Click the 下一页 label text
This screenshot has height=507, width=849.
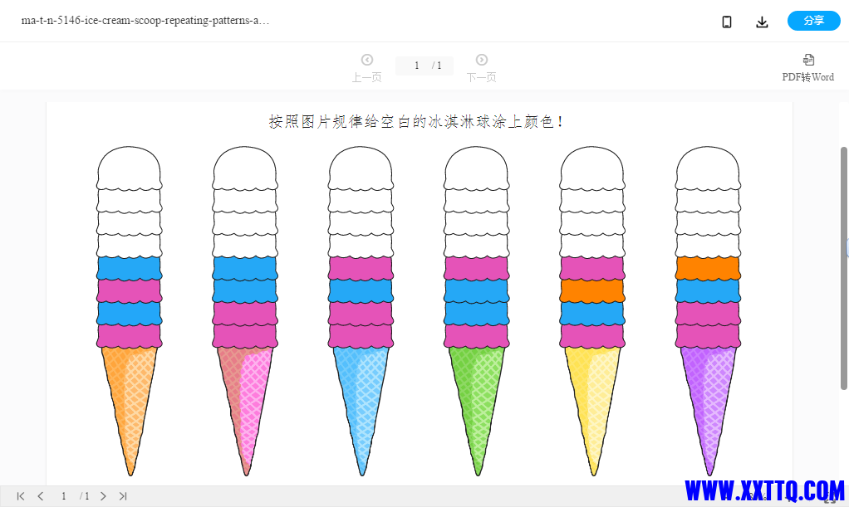pos(481,77)
